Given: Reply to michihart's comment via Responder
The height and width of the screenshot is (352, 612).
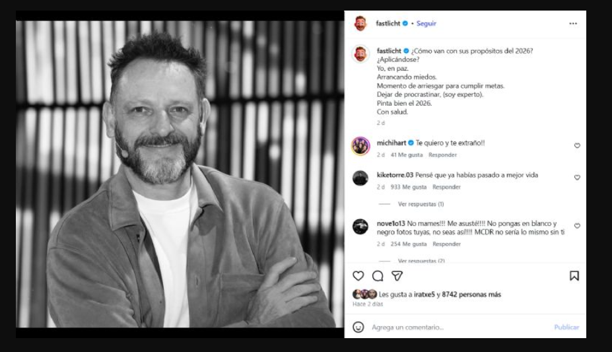Looking at the screenshot, I should (x=442, y=155).
